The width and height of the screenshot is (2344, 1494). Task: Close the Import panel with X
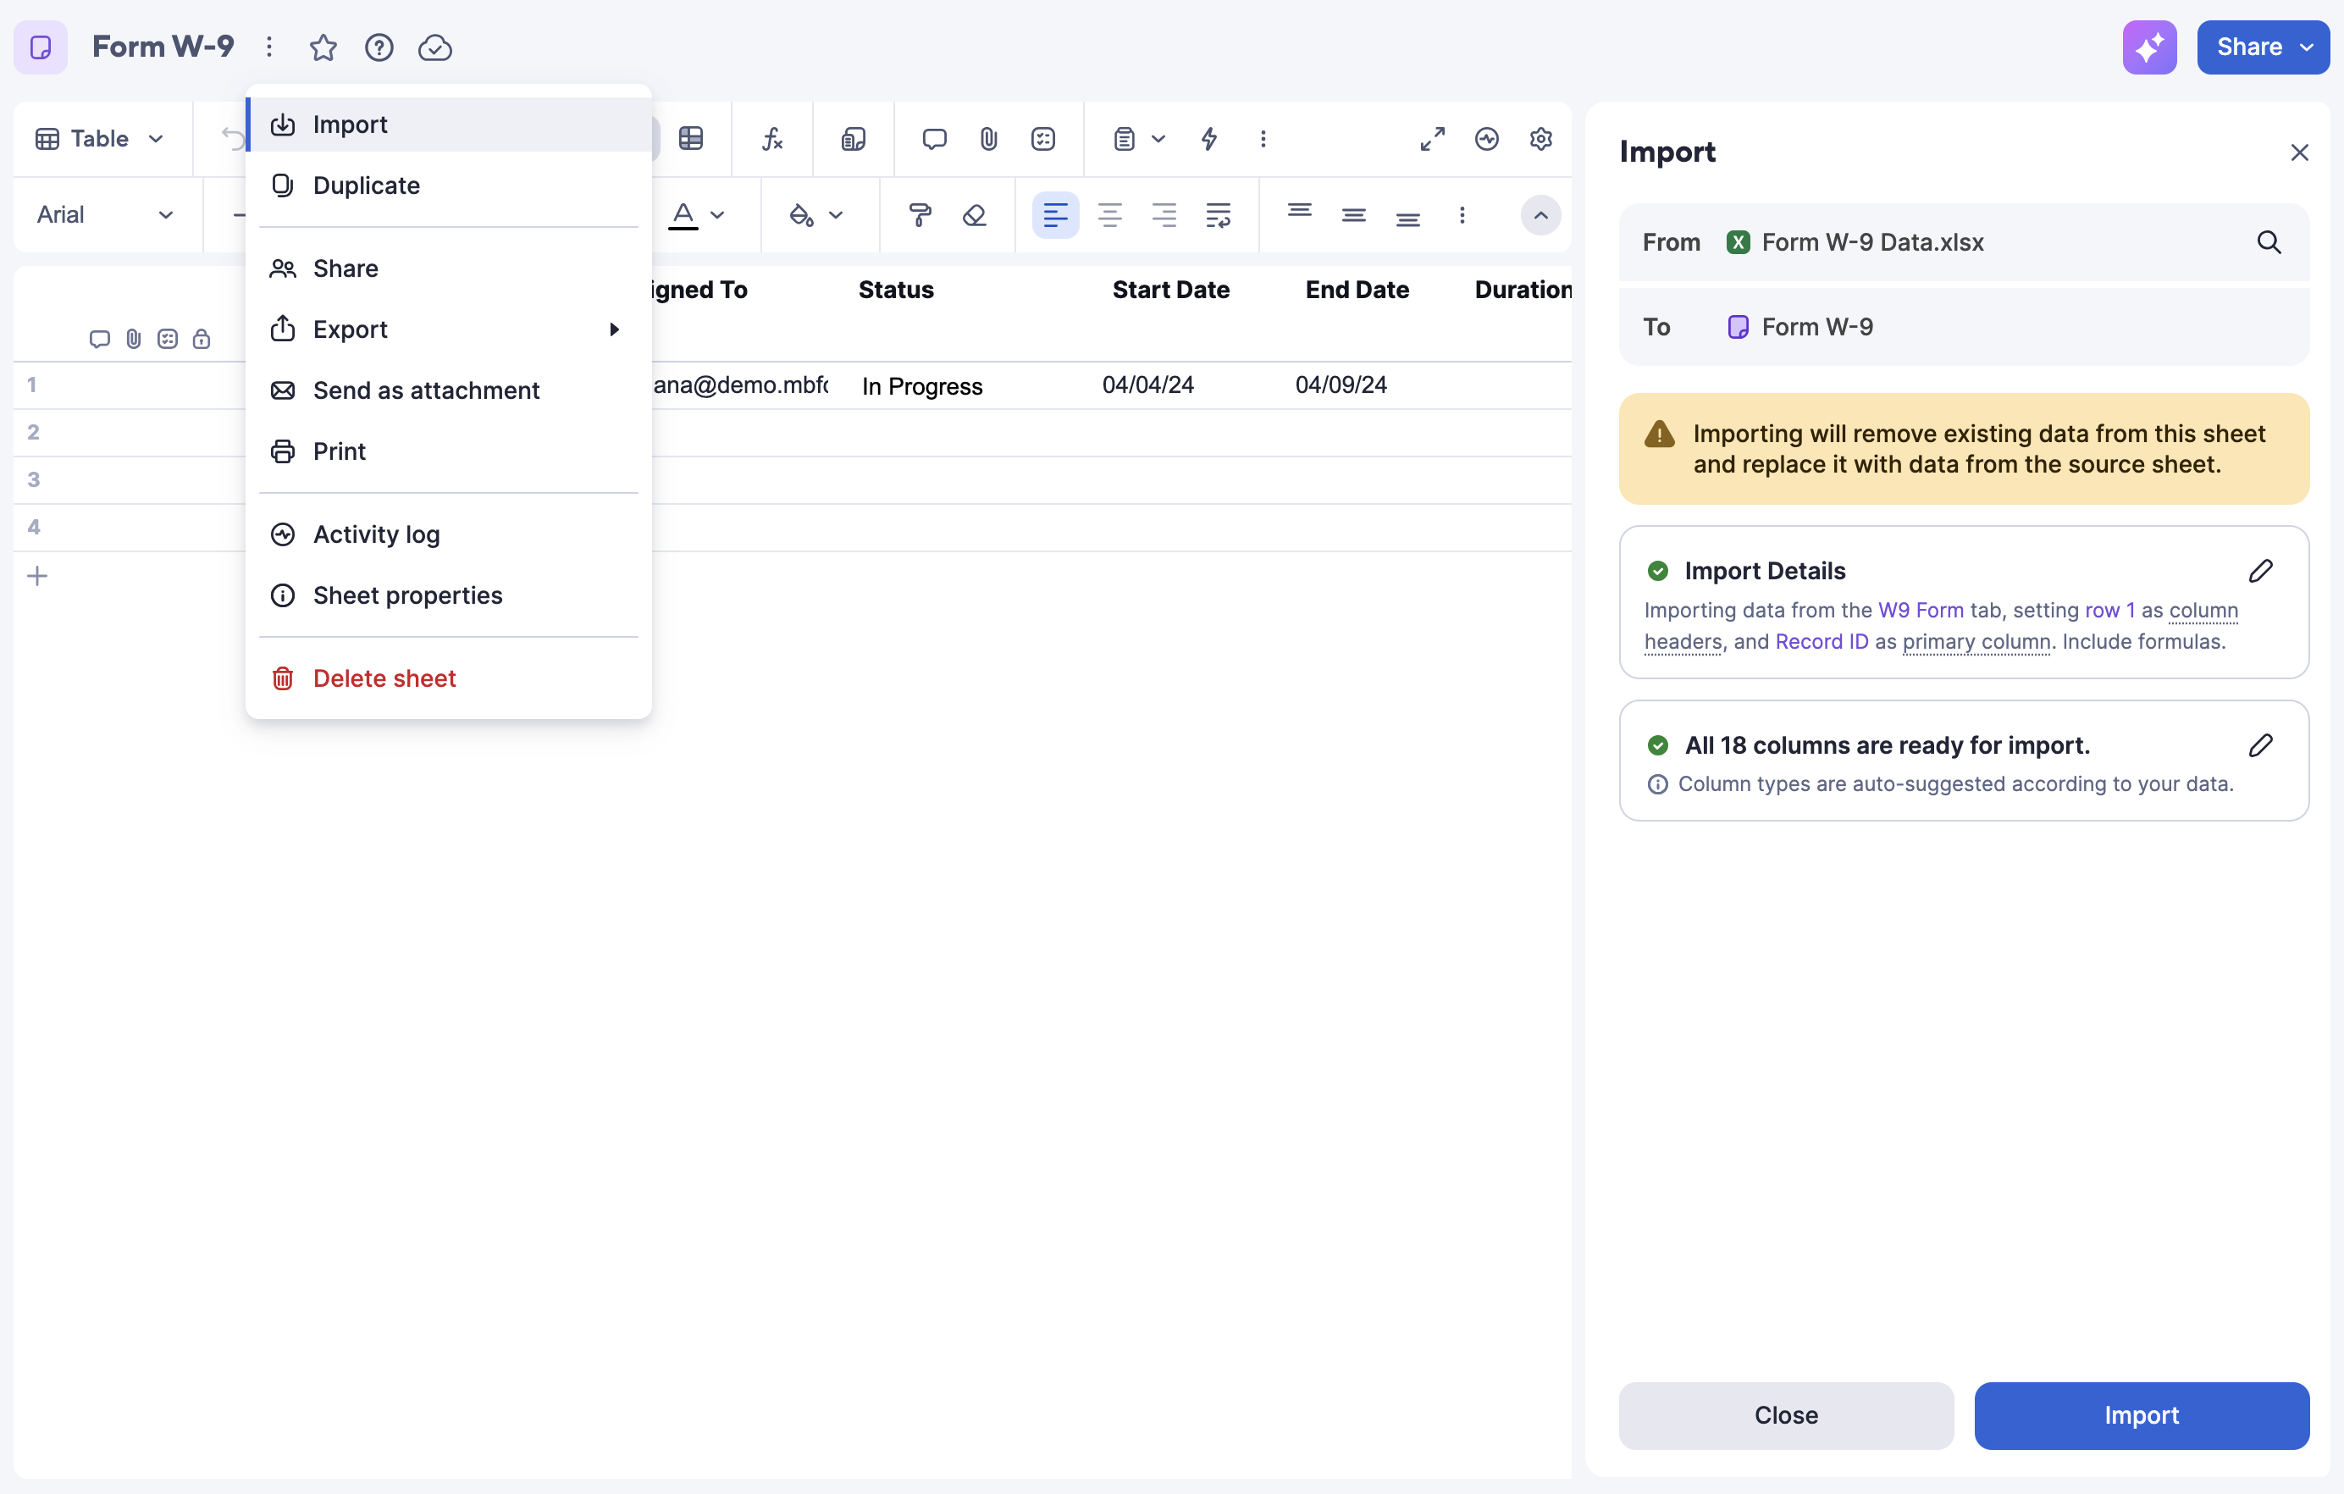tap(2299, 152)
